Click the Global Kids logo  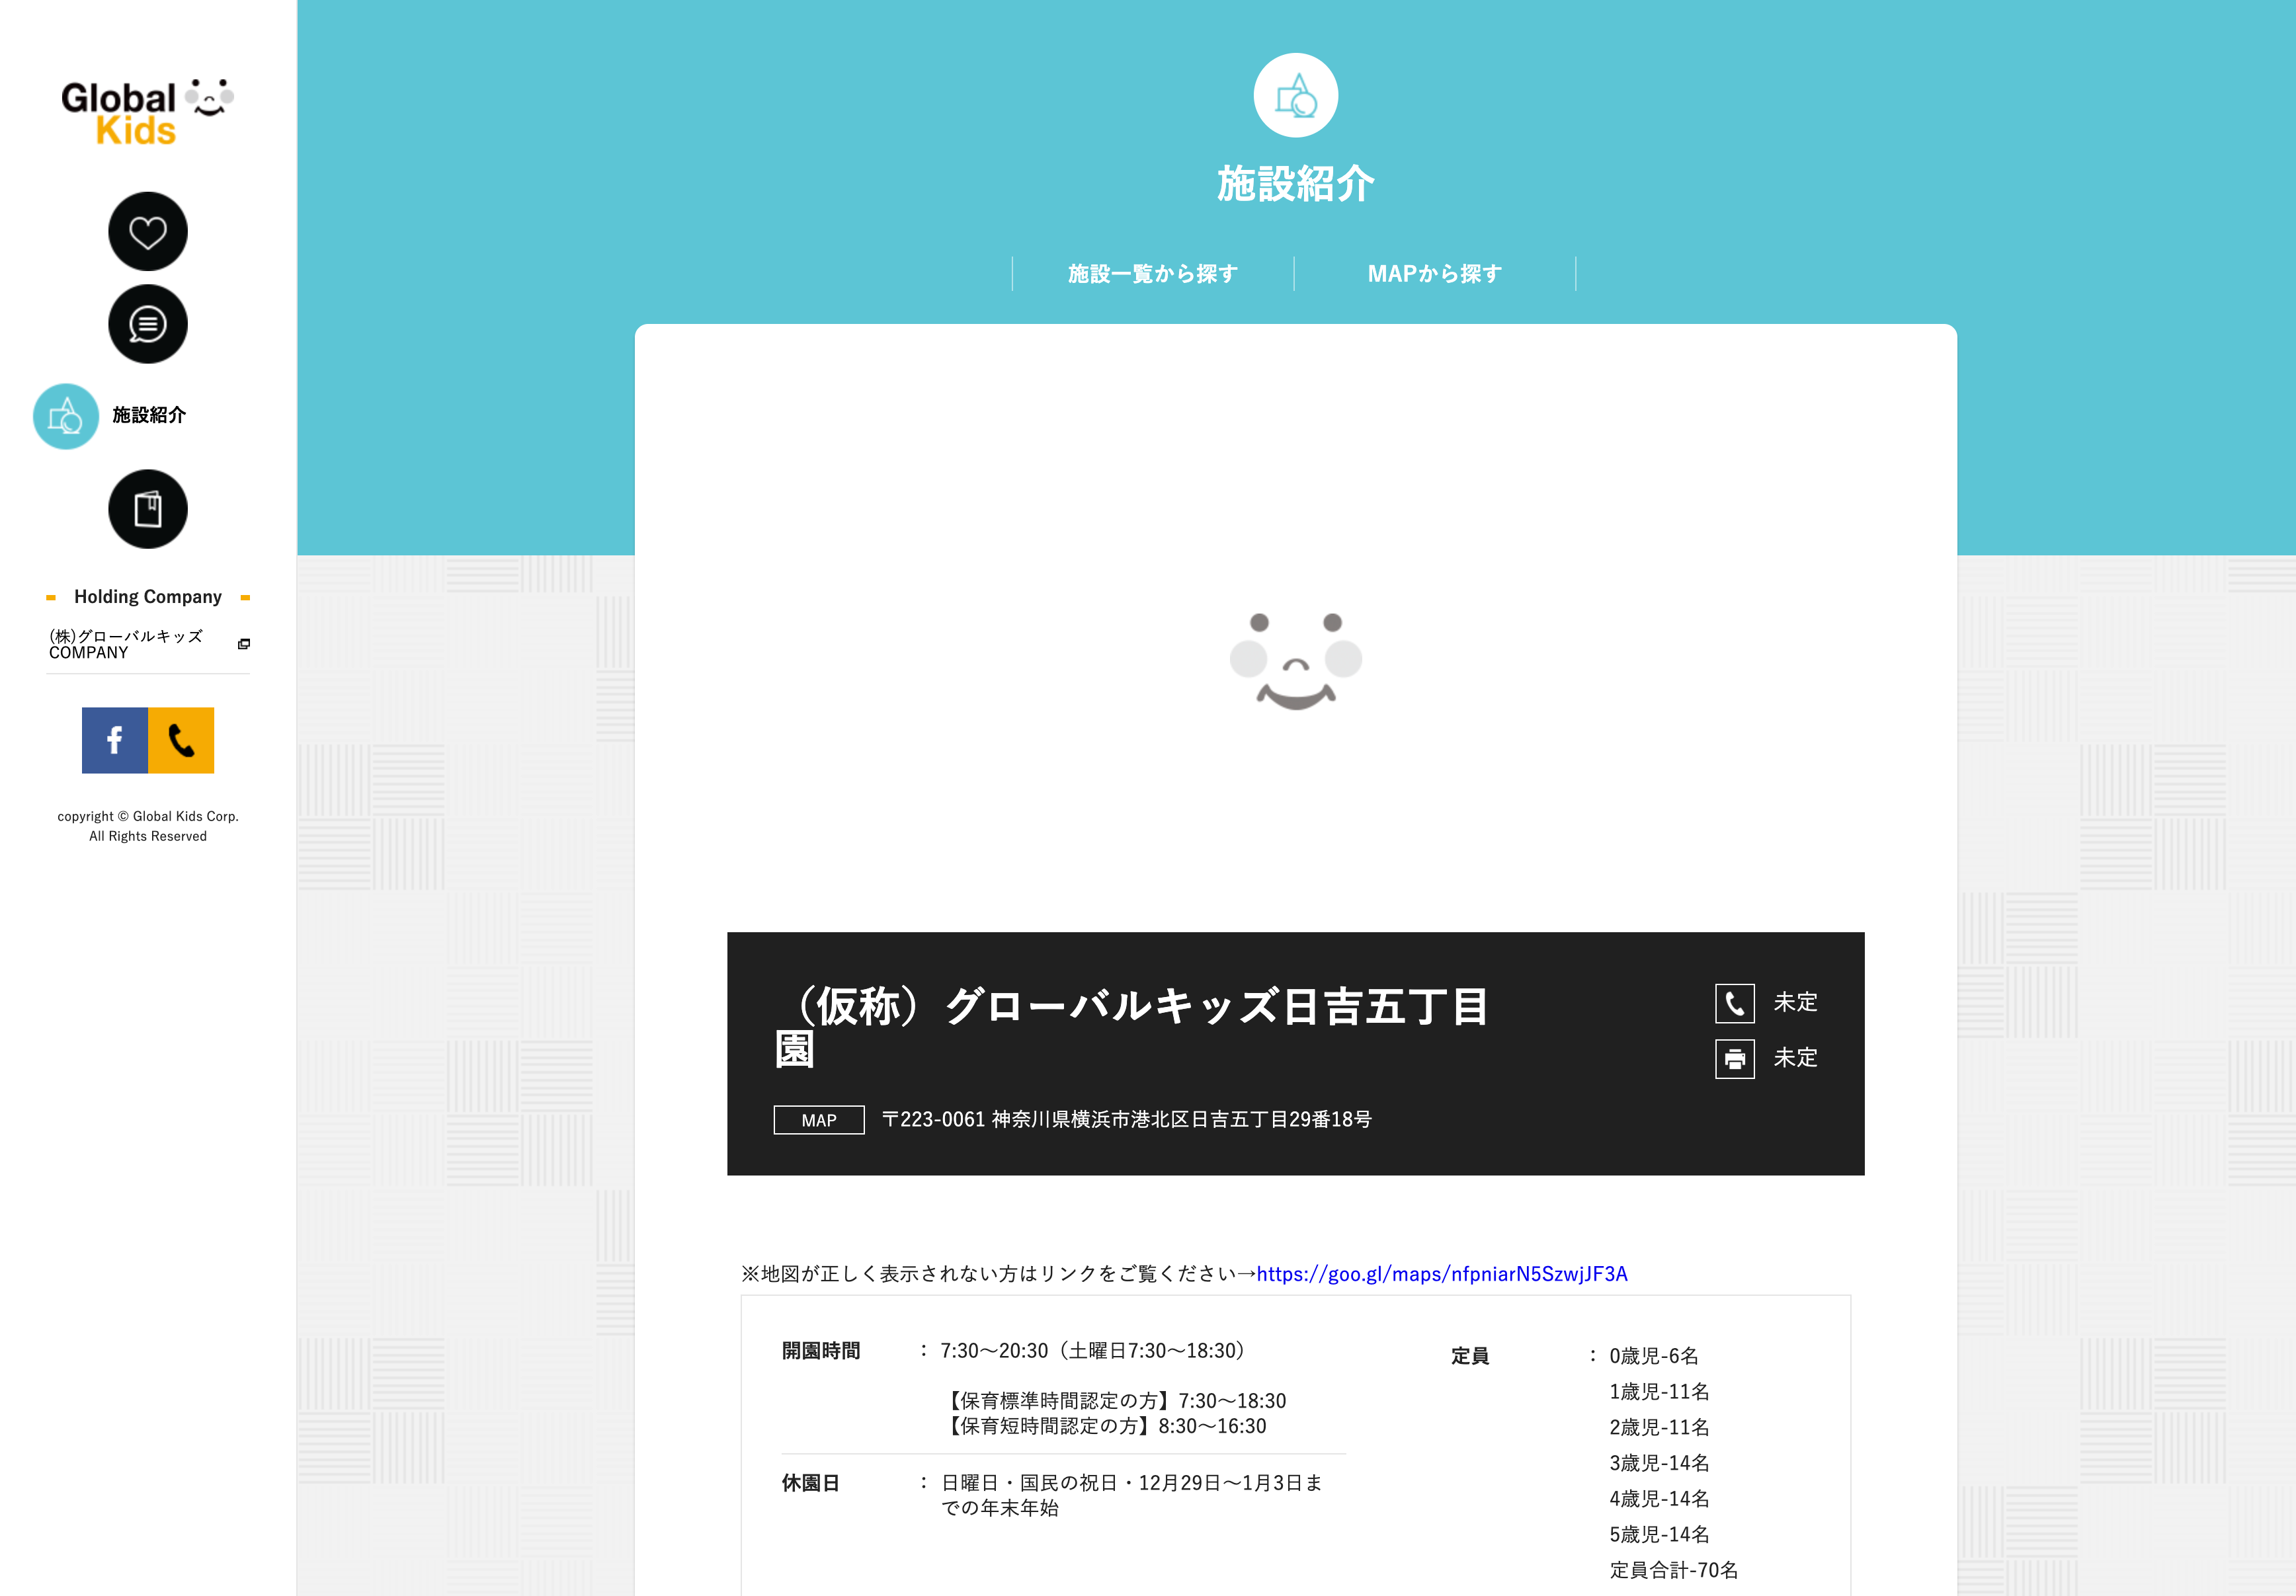click(148, 112)
